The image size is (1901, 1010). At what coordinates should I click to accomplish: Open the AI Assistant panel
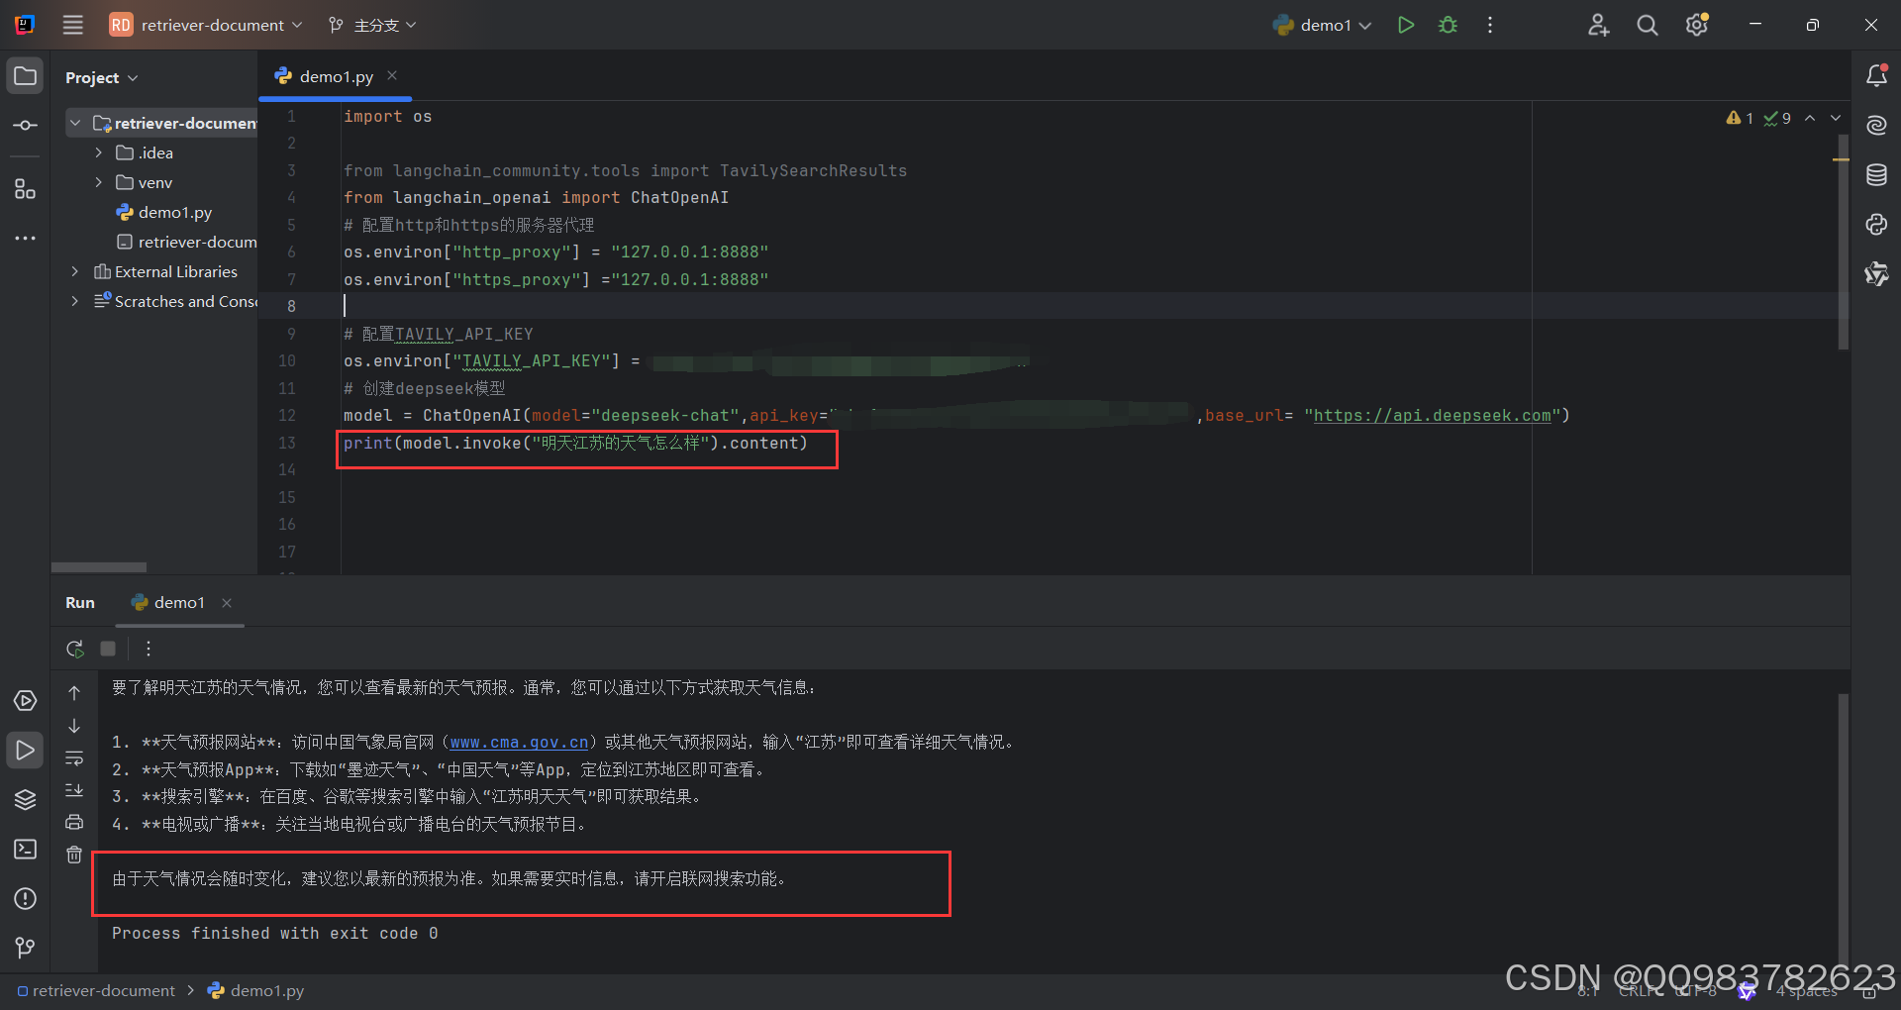[1876, 125]
